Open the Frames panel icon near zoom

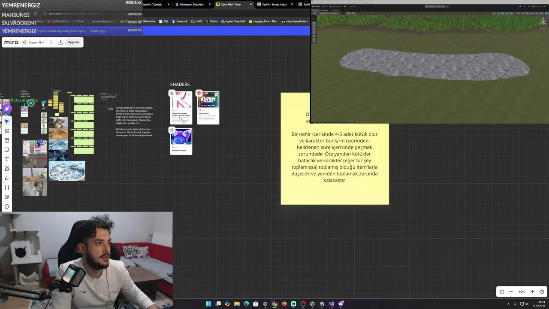point(501,292)
